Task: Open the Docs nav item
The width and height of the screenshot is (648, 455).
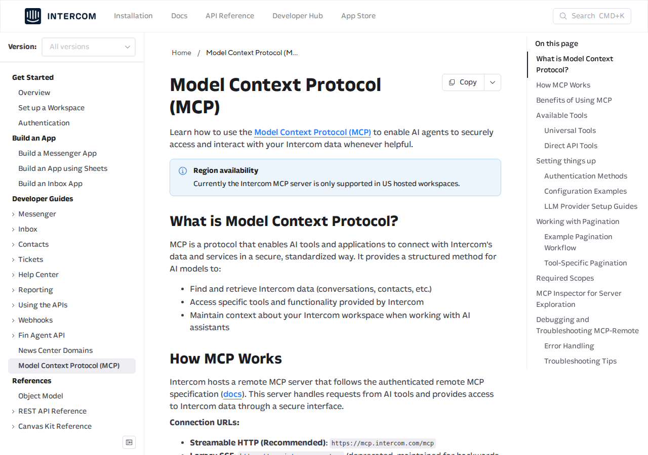Action: click(179, 16)
